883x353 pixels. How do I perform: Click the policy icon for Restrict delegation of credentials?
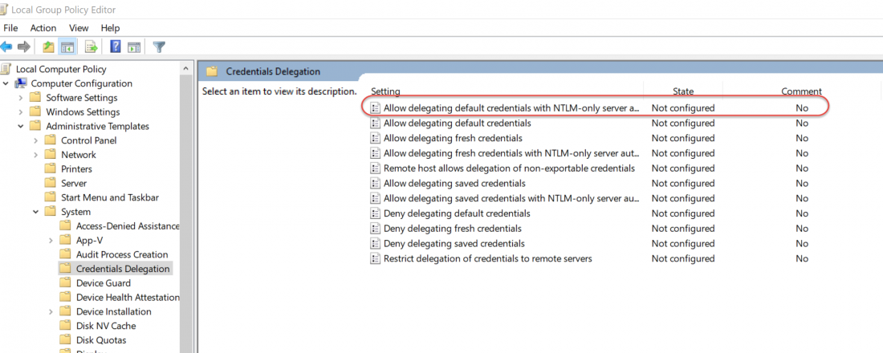375,258
